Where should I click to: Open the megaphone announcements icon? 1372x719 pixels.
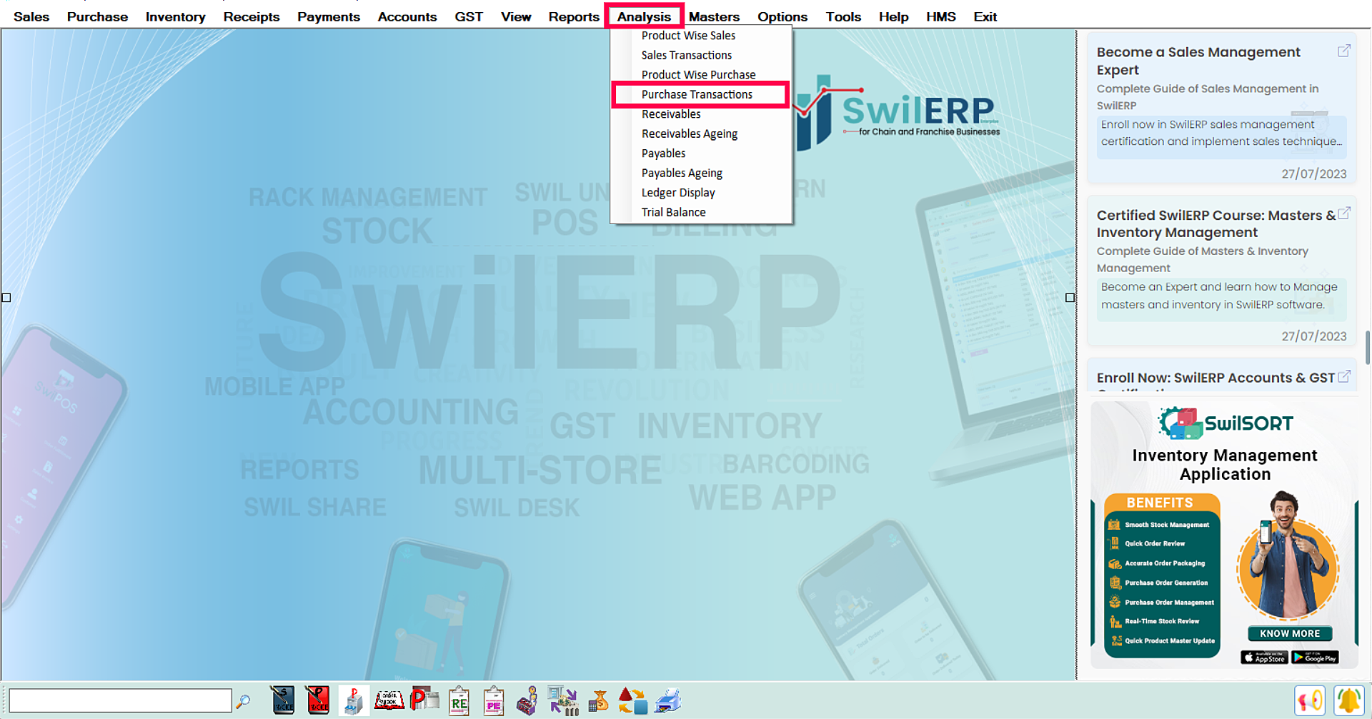(x=1310, y=700)
